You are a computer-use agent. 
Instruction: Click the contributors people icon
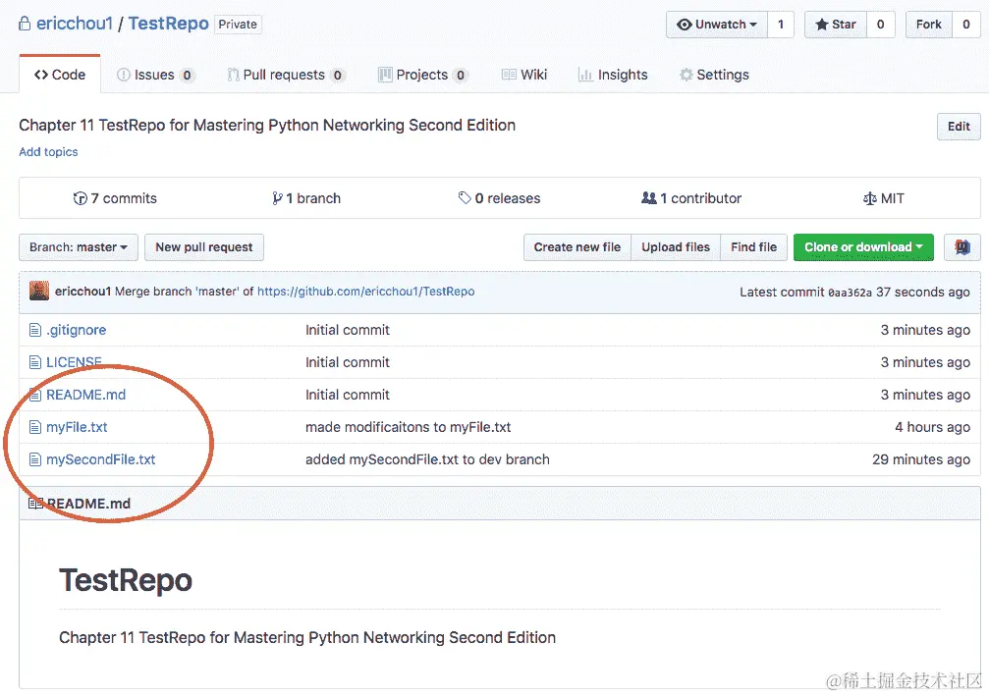648,198
